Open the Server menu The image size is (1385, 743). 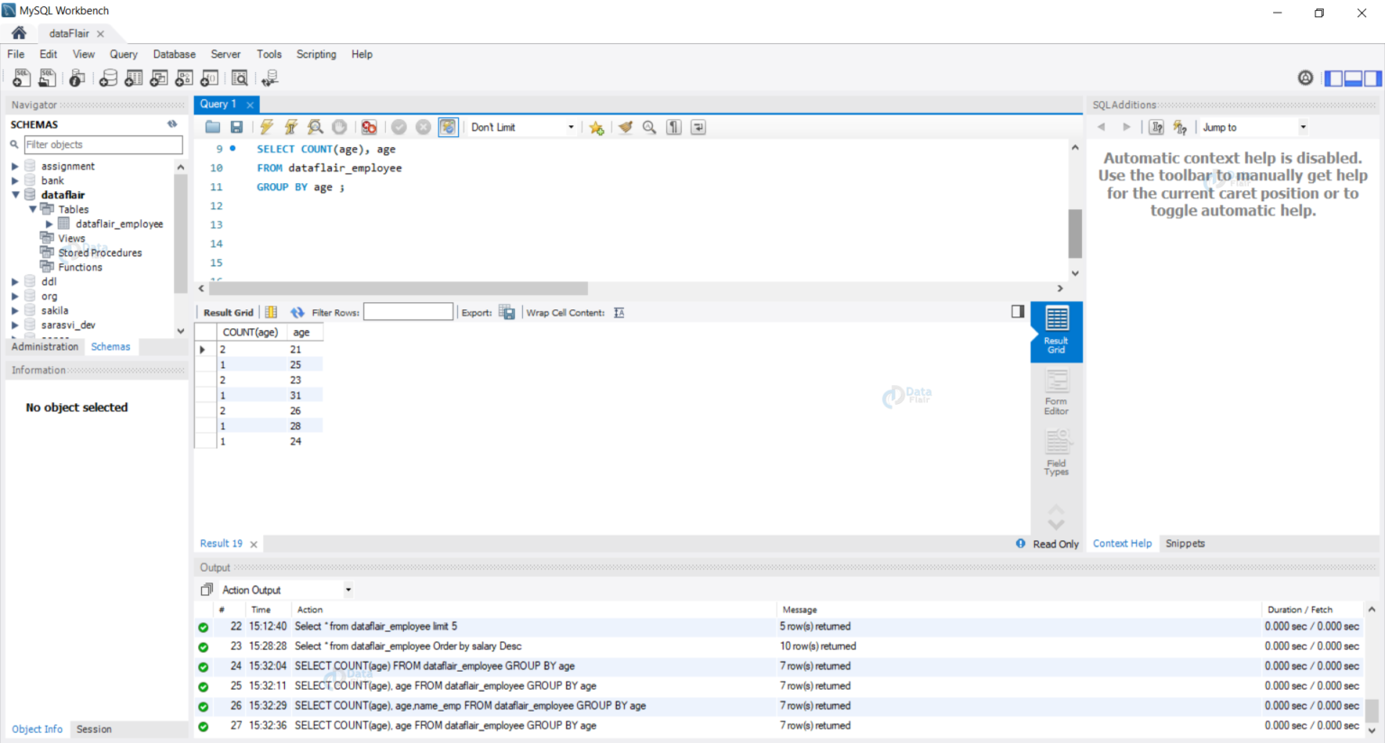click(x=225, y=54)
